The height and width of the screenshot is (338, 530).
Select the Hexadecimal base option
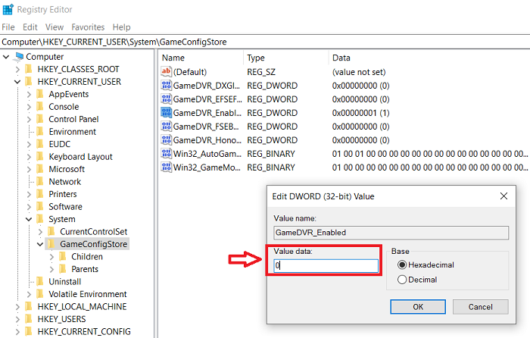(x=402, y=264)
